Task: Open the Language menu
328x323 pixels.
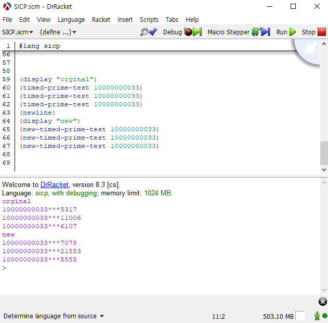Action: pos(71,19)
